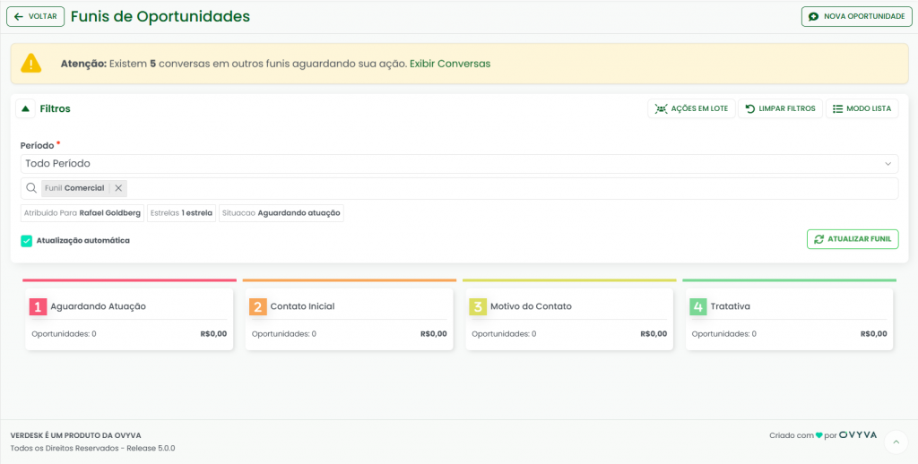Switch to Modo Lista view
918x464 pixels.
[x=862, y=108]
